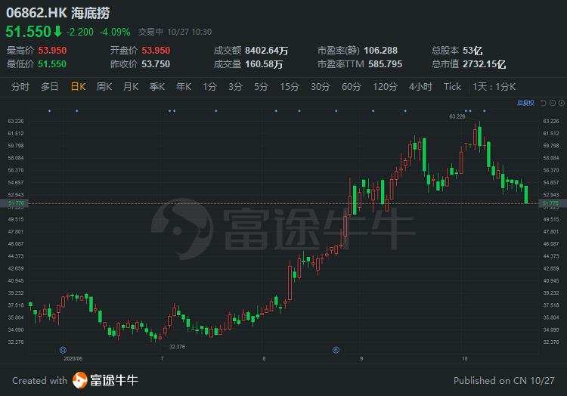This screenshot has height=396, width=567.
Task: Click the 成交量 value 160.58万
Action: click(264, 64)
